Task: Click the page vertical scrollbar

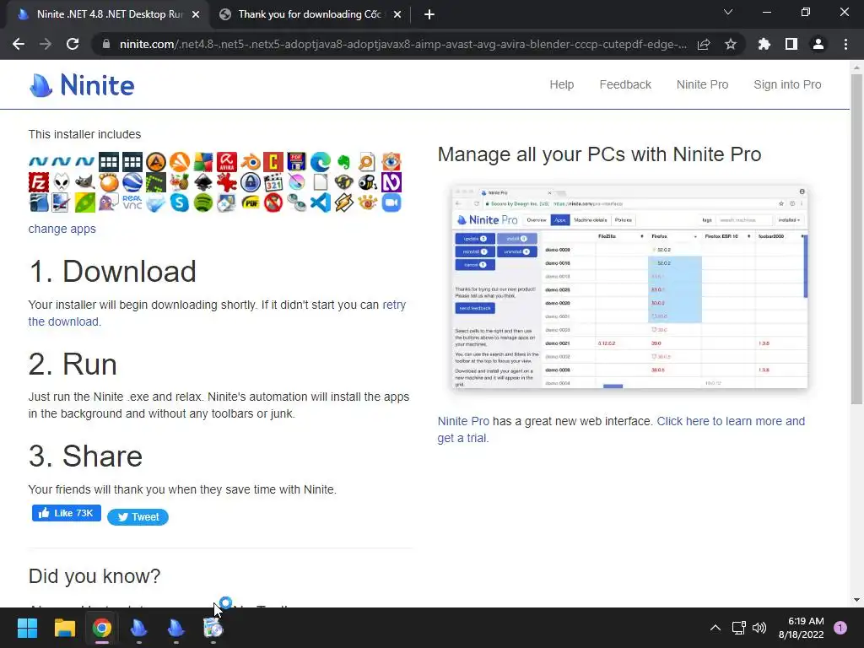Action: pos(856,238)
